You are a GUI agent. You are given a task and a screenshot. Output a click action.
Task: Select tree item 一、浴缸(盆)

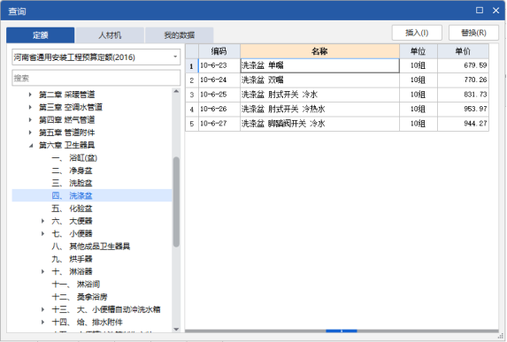[x=74, y=158]
